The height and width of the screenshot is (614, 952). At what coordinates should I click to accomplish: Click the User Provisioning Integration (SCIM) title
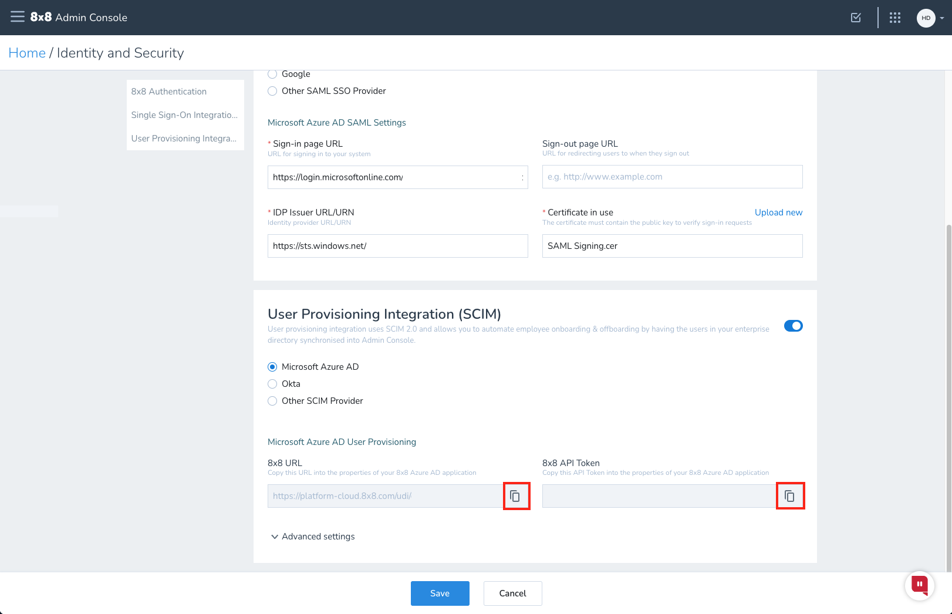[384, 314]
